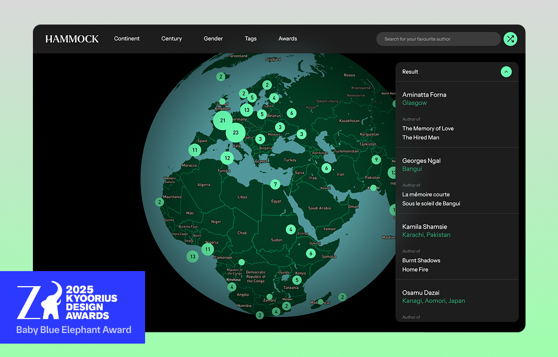
Task: Open Kamila Shamsie author result
Action: click(x=425, y=226)
